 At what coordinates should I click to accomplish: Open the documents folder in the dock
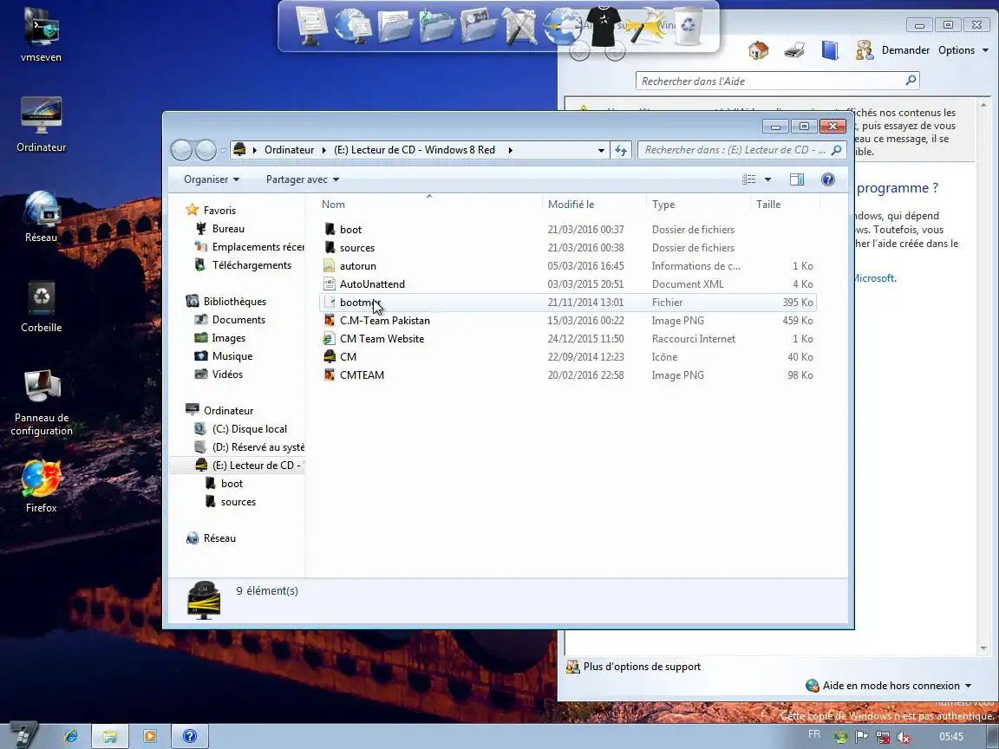(x=395, y=25)
